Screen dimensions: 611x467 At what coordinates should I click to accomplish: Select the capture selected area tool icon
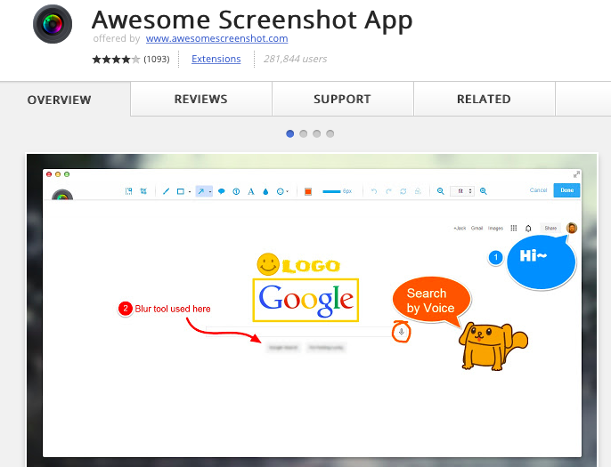128,191
